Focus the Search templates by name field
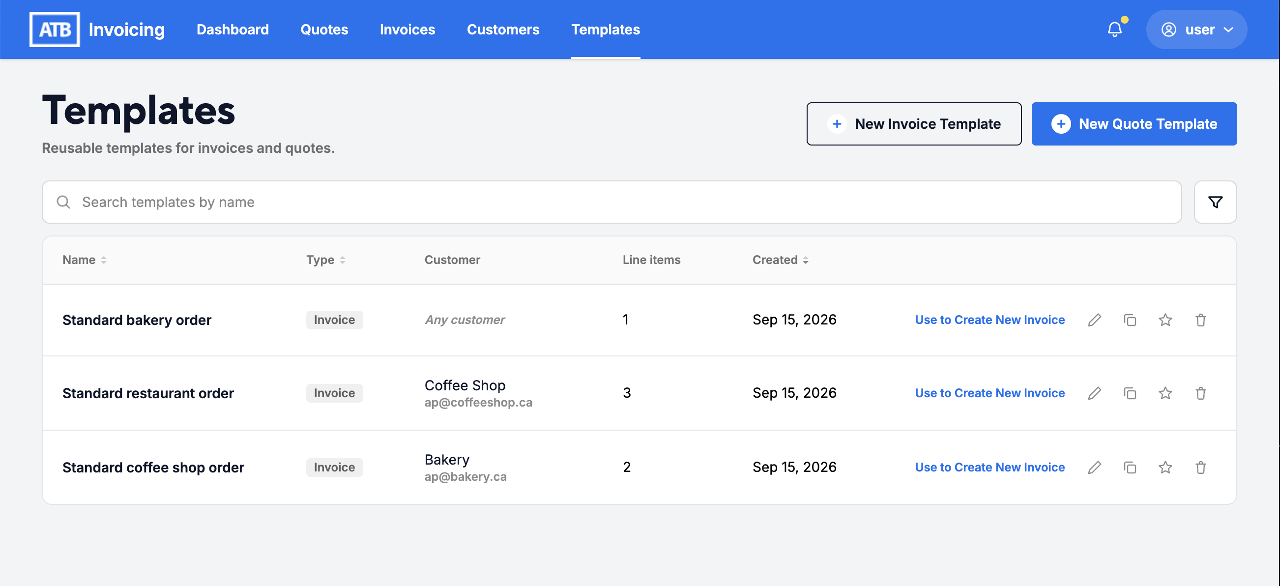1280x586 pixels. click(x=611, y=202)
